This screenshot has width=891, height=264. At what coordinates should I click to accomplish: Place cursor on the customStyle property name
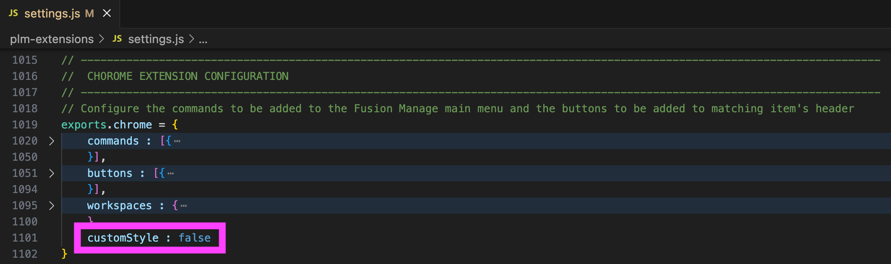tap(123, 238)
